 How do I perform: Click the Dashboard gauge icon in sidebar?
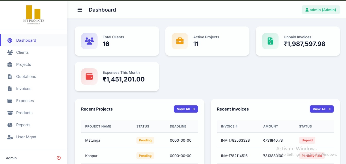pos(10,40)
